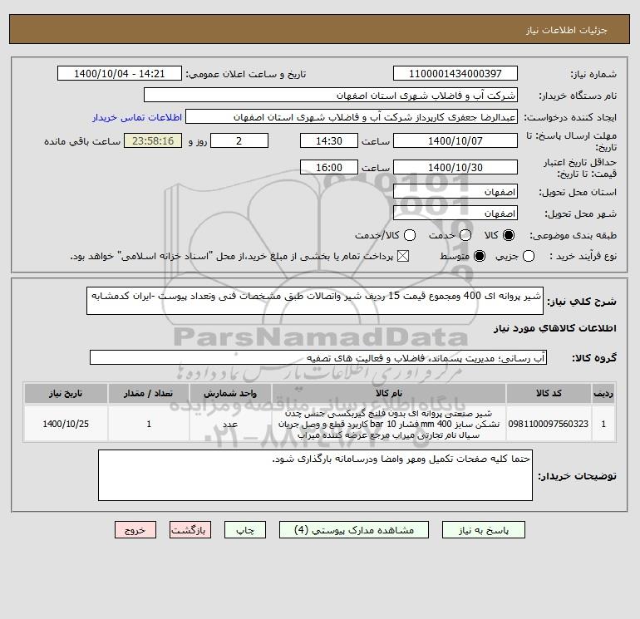Screen dimensions: 640x619
Task: Click the need date cell 1400/10/25
Action: coord(66,424)
